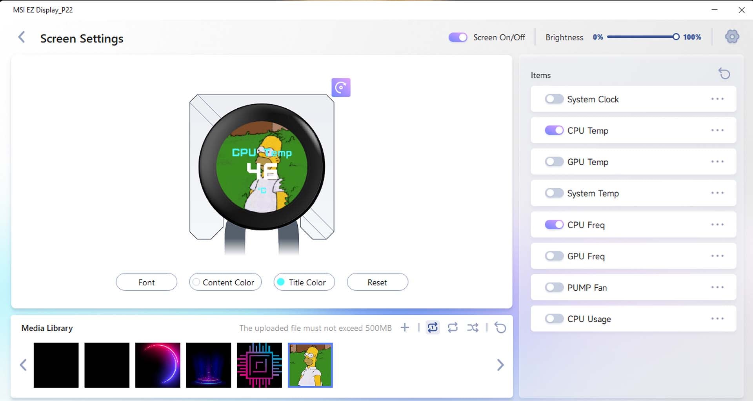Open the Content Color picker button
753x401 pixels.
point(225,282)
